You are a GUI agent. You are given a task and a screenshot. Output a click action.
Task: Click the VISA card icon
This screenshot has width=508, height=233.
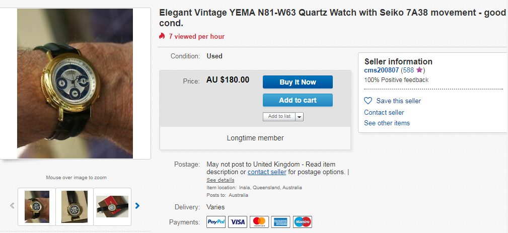click(x=238, y=222)
